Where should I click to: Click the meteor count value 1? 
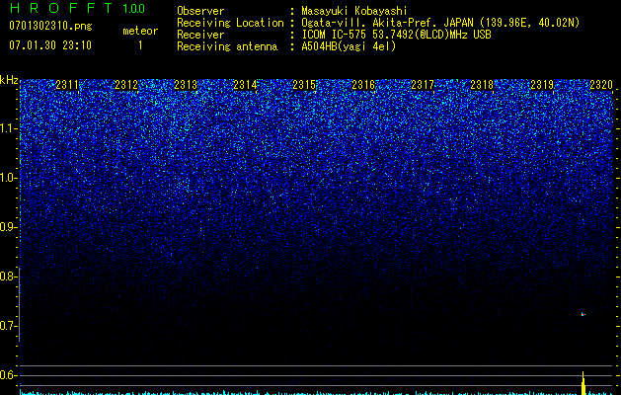pos(140,45)
